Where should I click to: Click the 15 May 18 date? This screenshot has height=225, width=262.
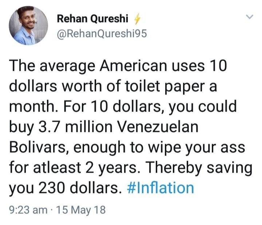point(81,210)
